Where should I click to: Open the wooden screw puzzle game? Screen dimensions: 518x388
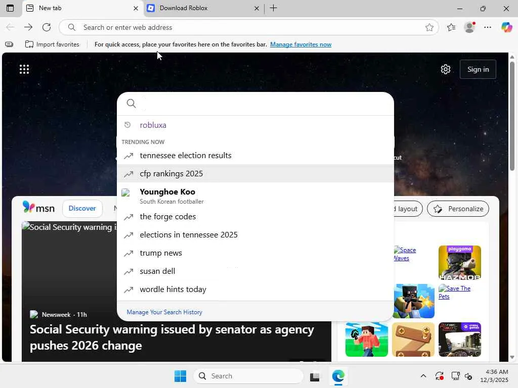tap(413, 339)
